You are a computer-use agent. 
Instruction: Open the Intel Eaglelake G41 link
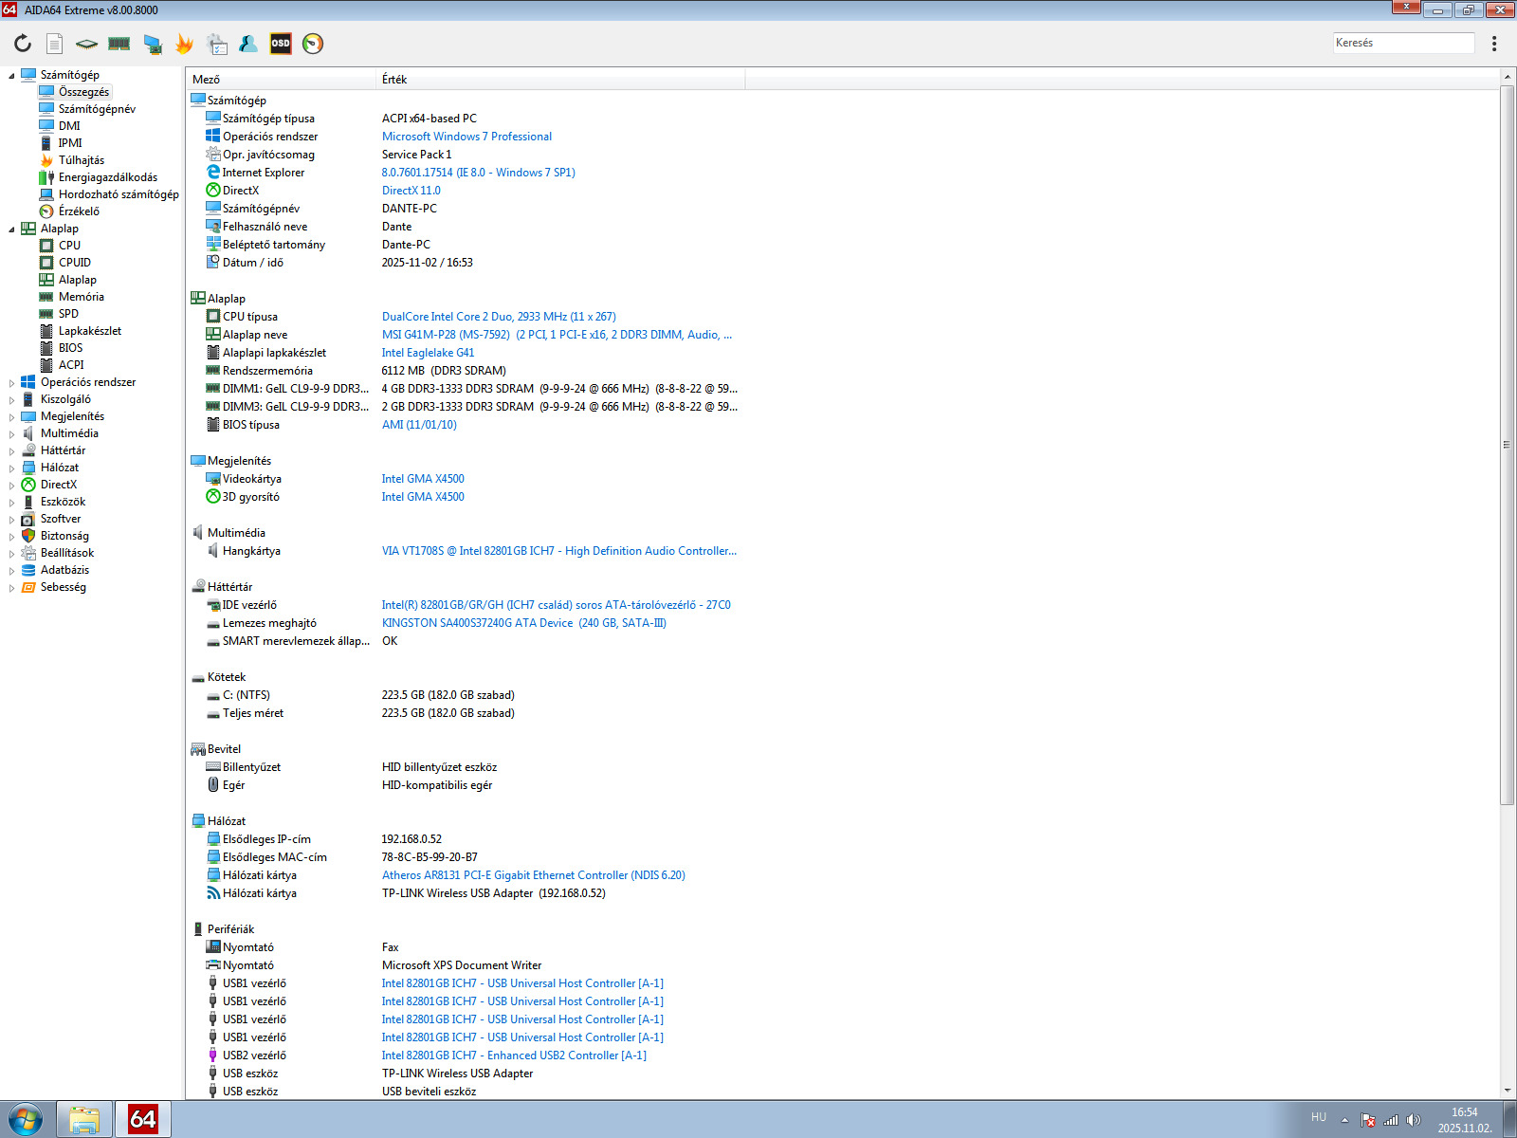point(428,353)
